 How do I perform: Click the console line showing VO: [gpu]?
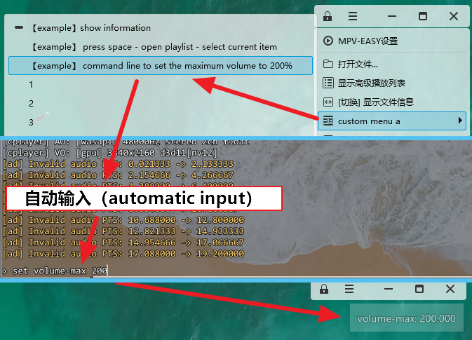[x=109, y=153]
